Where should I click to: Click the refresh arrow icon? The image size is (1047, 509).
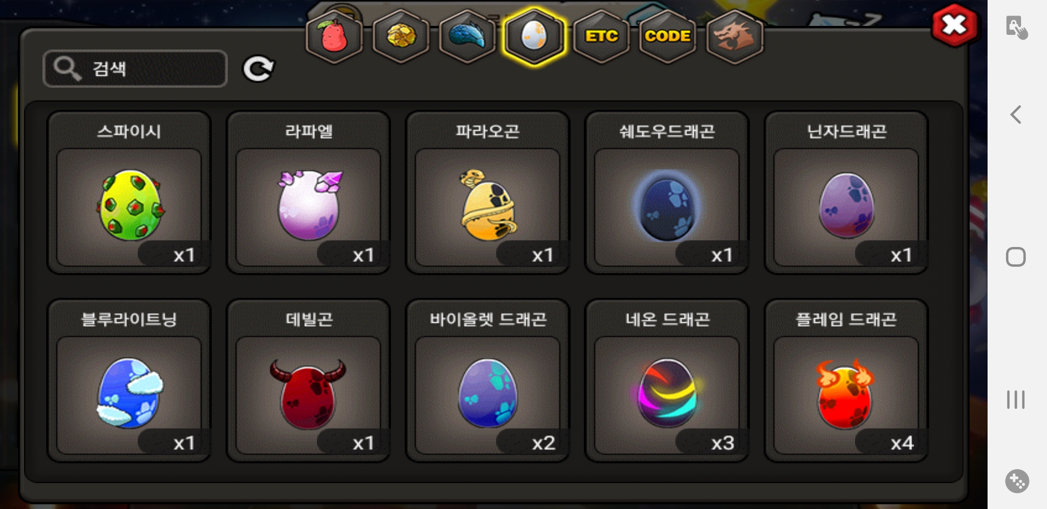[258, 69]
